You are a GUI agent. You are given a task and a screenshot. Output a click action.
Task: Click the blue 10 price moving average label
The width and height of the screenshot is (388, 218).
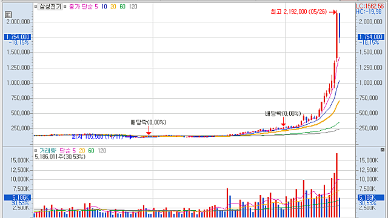[x=104, y=7]
